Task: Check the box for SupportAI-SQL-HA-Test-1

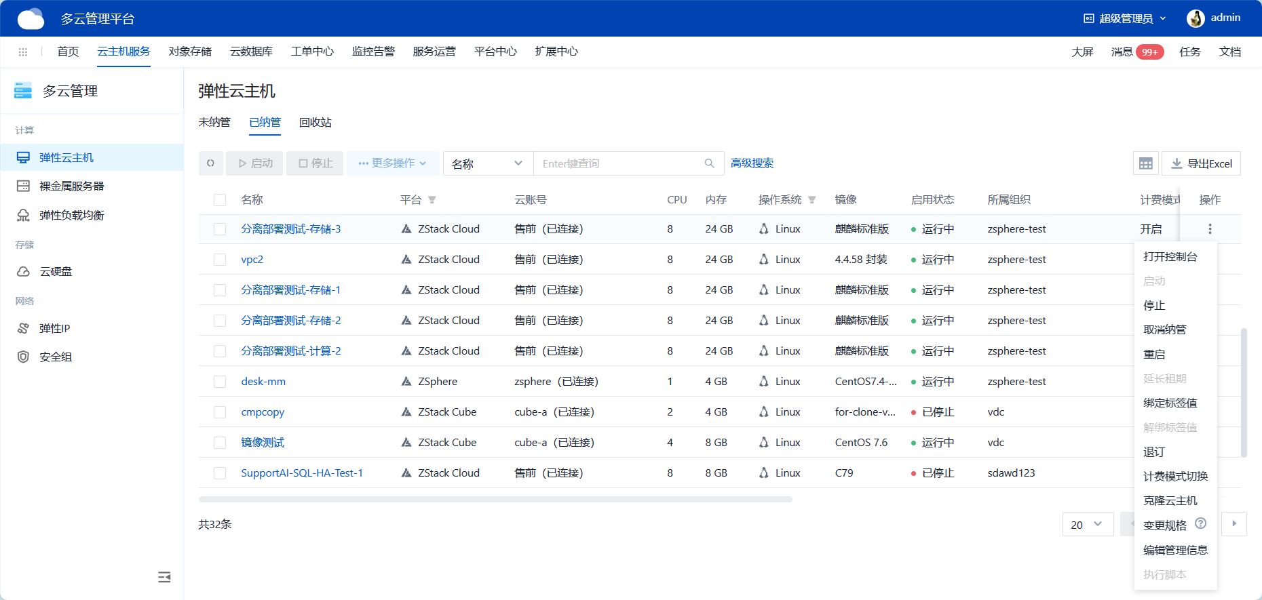Action: 220,473
